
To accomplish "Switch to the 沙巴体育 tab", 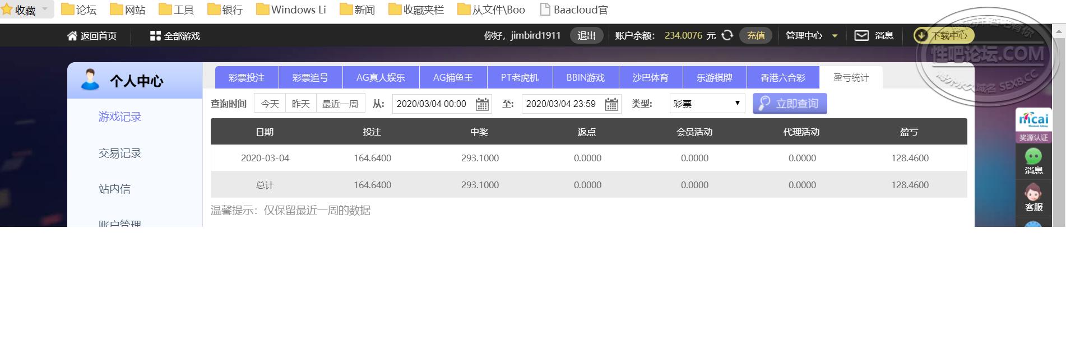I will coord(651,77).
